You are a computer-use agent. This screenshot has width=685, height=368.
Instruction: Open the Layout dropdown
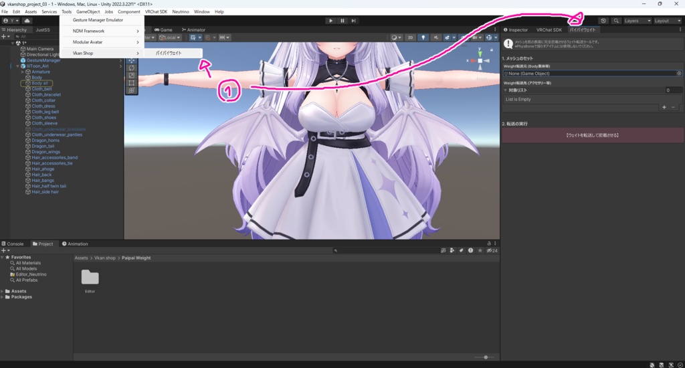click(667, 21)
